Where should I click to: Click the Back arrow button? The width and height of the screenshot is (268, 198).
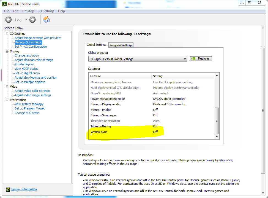pyautogui.click(x=9, y=20)
